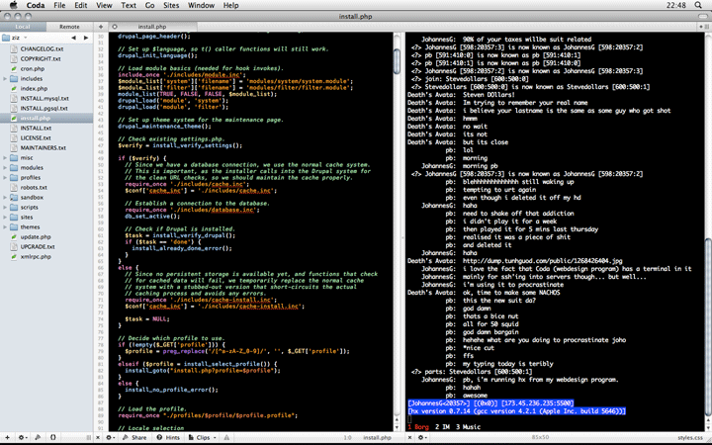
Task: Close the terminal pane with X
Action: [409, 437]
